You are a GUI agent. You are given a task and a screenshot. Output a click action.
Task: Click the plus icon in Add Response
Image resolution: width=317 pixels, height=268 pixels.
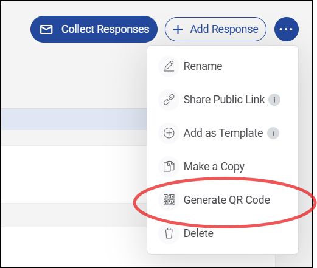coord(178,30)
